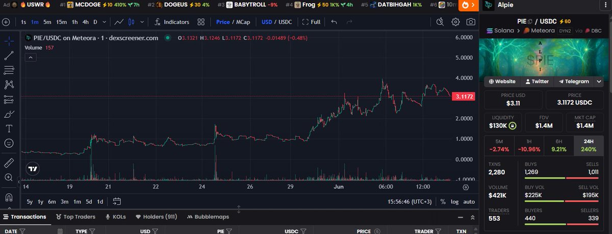Image resolution: width=612 pixels, height=234 pixels.
Task: Select the text annotation tool
Action: click(x=9, y=128)
